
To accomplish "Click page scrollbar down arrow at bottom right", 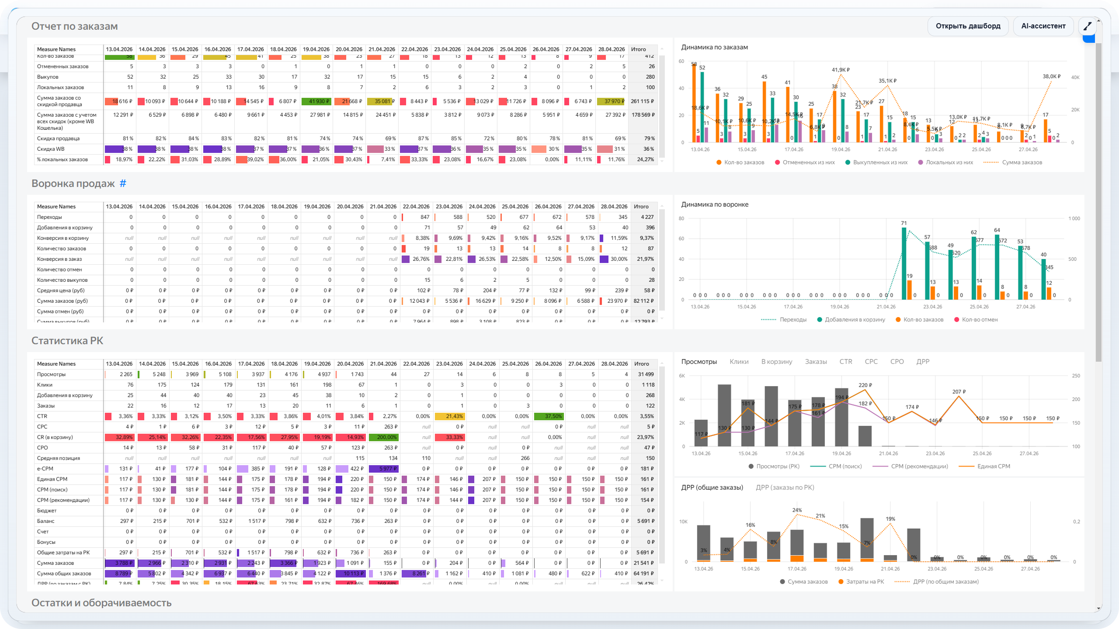I will [x=1098, y=608].
